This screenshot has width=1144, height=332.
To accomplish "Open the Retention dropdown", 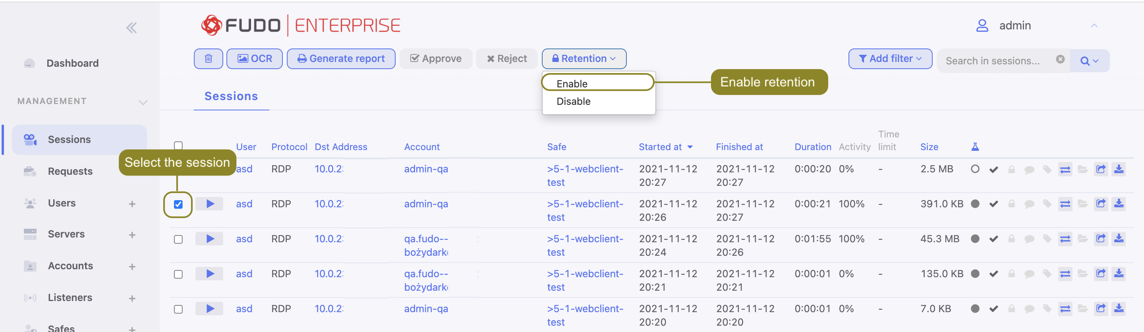I will coord(584,59).
